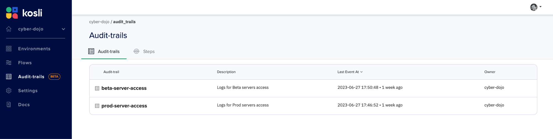This screenshot has width=553, height=139.
Task: Select the Audit-trails tab
Action: (104, 52)
